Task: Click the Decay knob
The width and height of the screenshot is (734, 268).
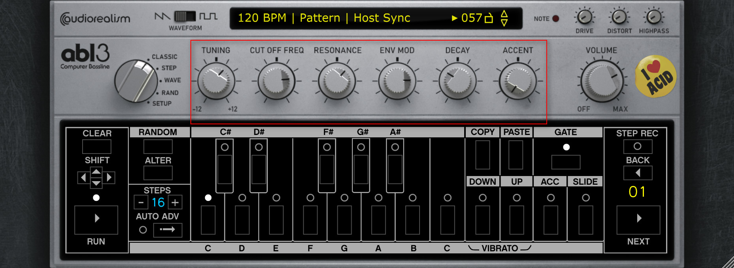Action: [458, 81]
